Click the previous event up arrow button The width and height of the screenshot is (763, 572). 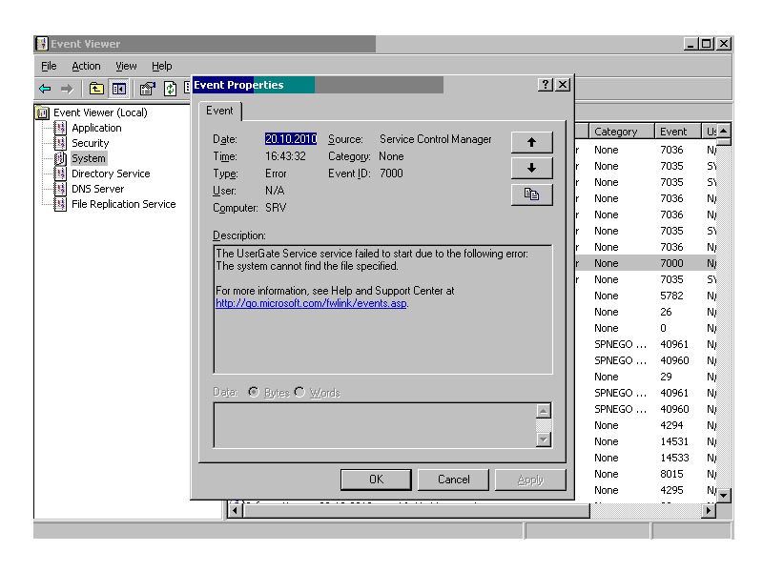point(532,142)
